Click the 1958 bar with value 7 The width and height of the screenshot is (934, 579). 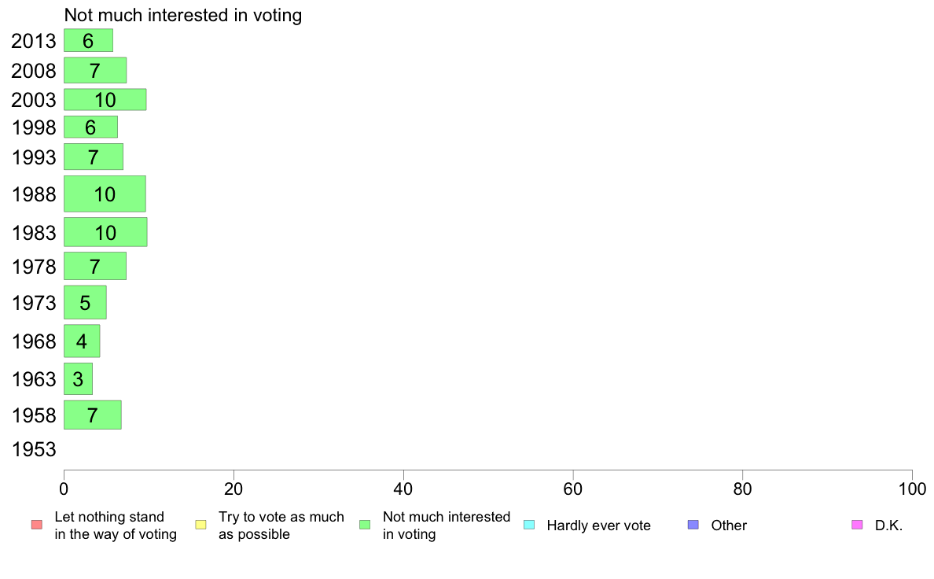pyautogui.click(x=92, y=415)
